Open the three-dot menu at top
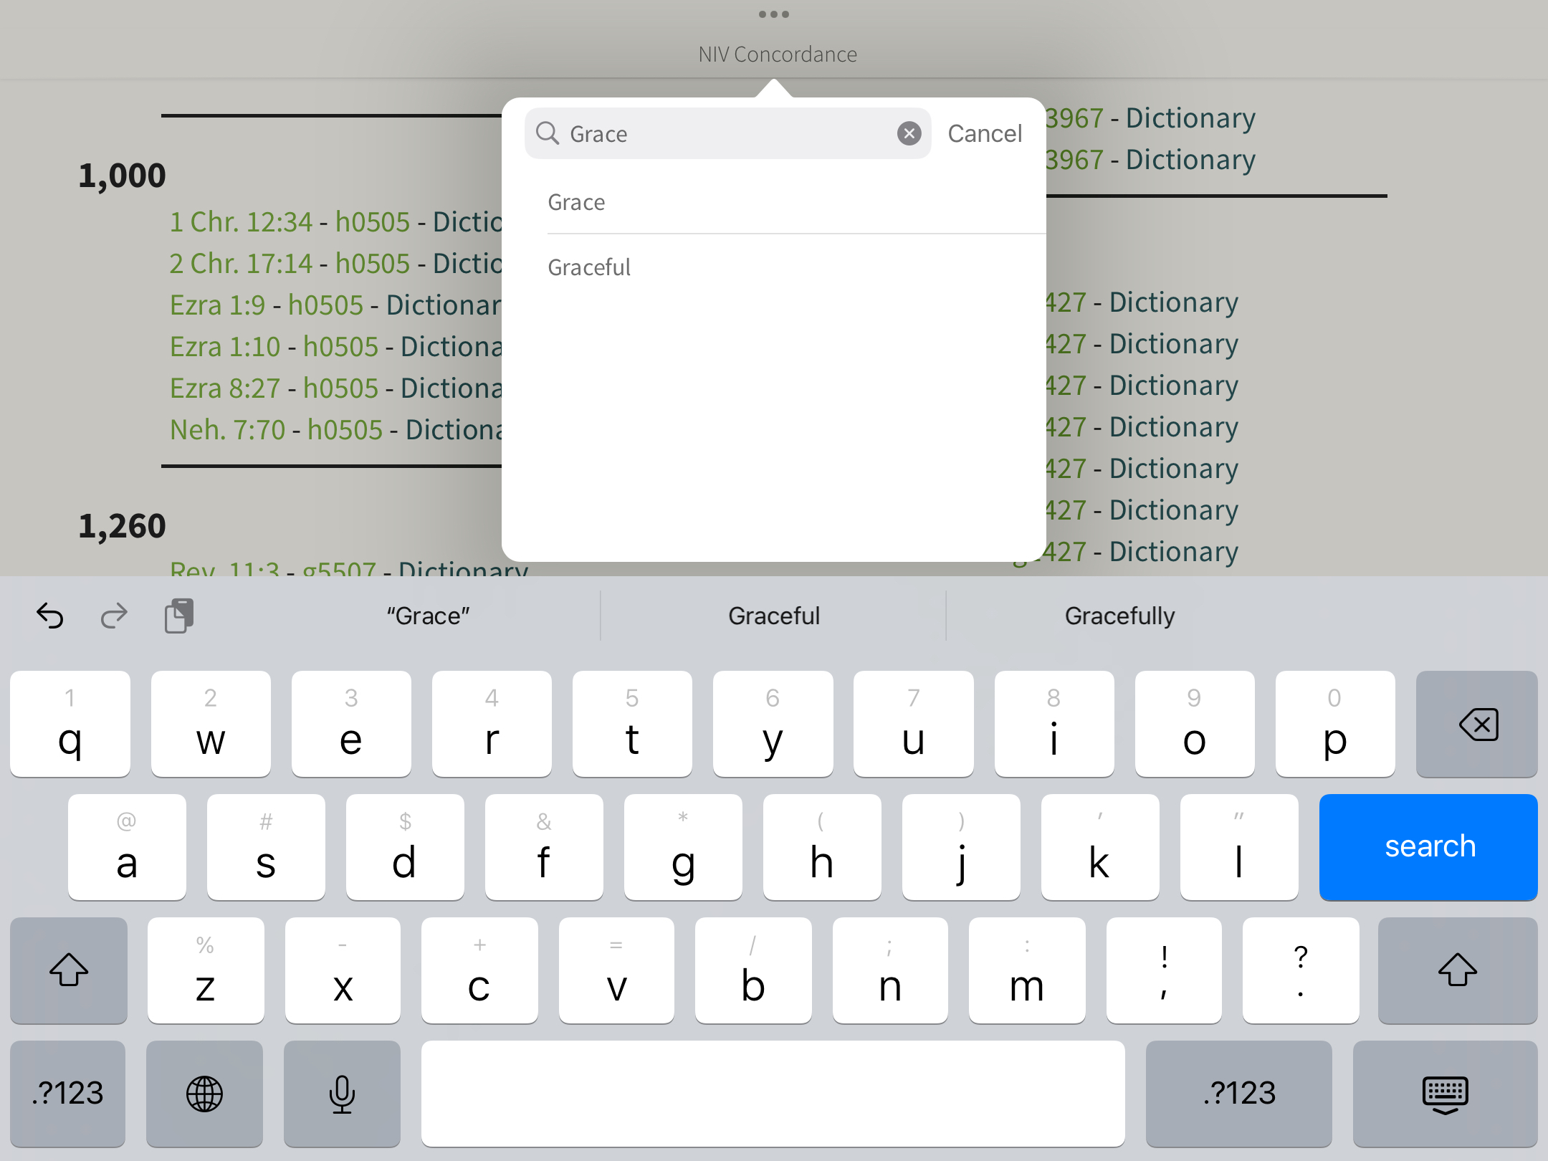 (x=774, y=14)
